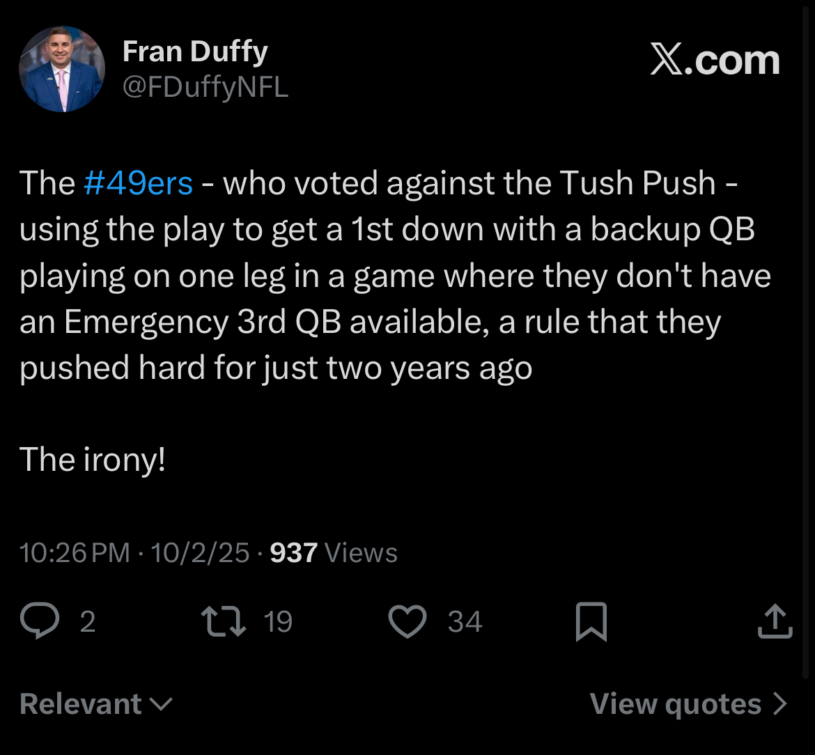Expand the Relevant sort dropdown
Viewport: 815px width, 755px height.
81,703
